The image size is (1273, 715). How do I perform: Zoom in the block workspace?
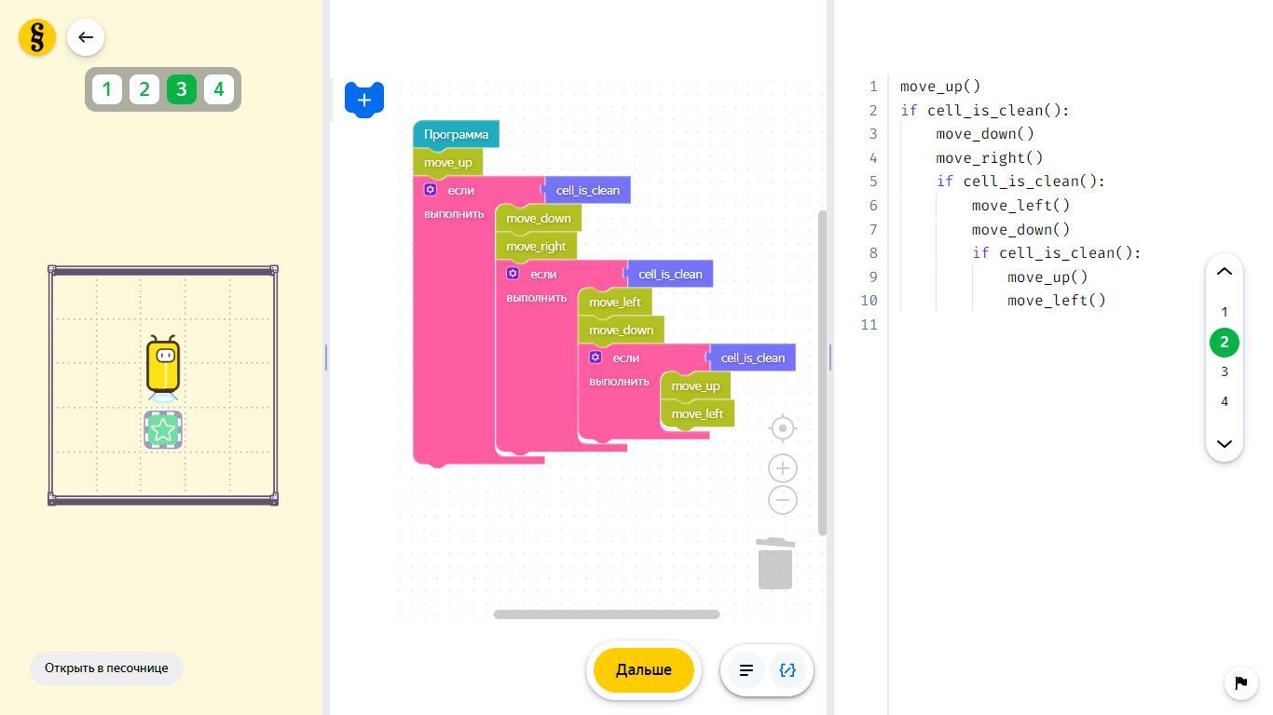point(783,468)
